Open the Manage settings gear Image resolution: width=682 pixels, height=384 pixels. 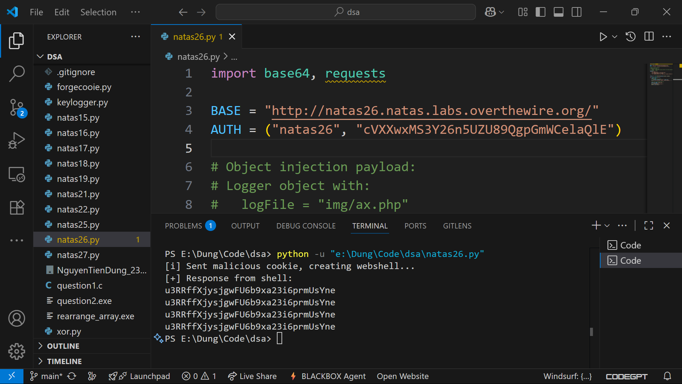click(16, 352)
